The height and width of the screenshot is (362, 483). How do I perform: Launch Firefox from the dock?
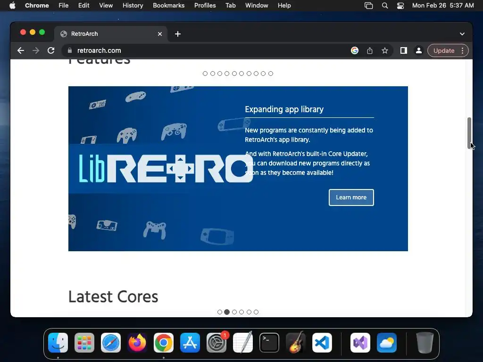click(x=137, y=343)
